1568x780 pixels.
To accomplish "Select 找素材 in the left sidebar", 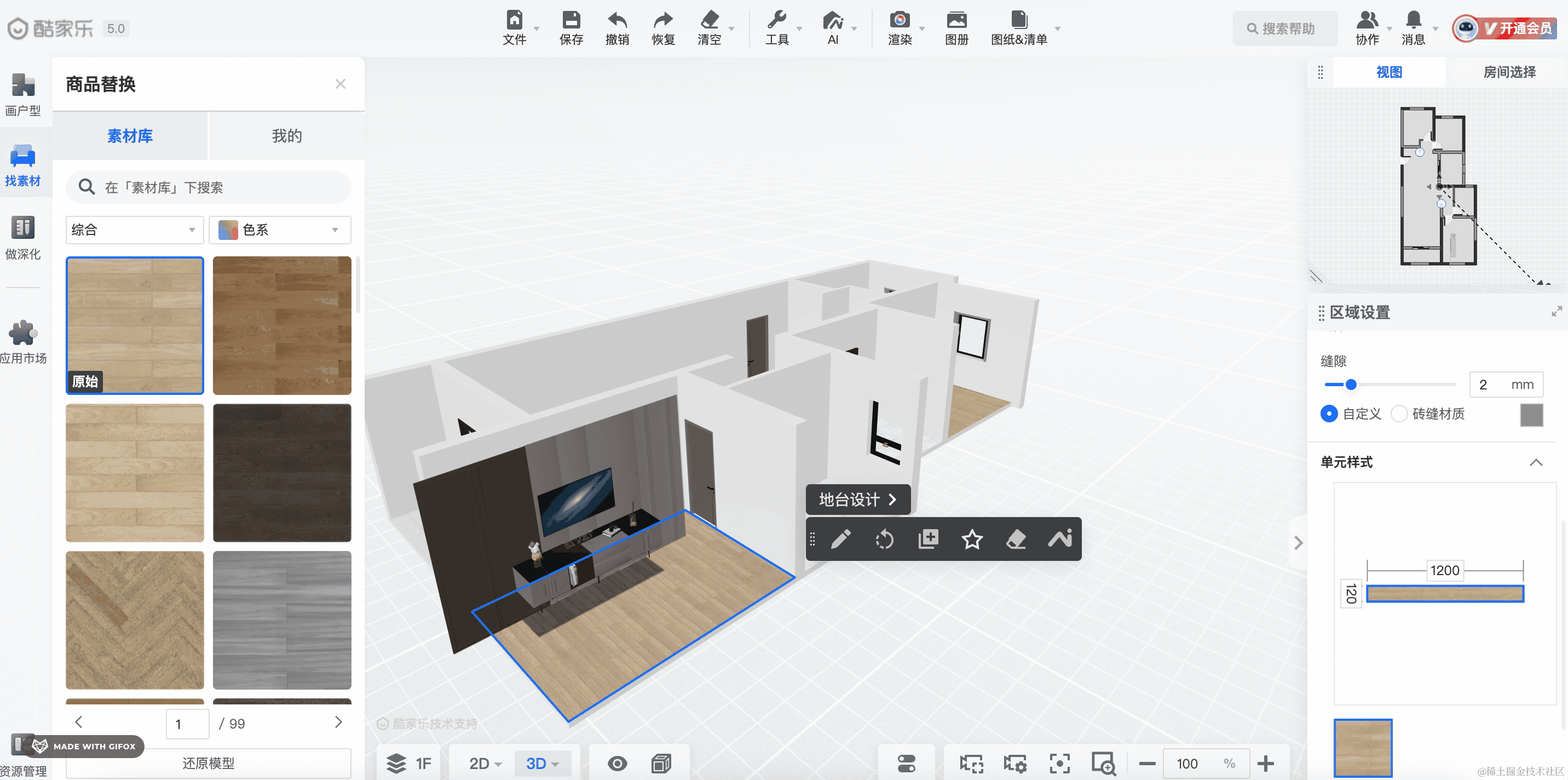I will (x=23, y=165).
